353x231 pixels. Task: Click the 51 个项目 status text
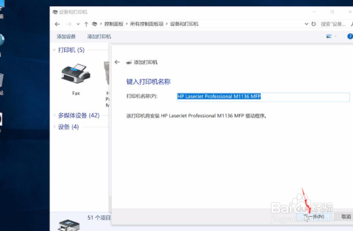click(x=99, y=218)
